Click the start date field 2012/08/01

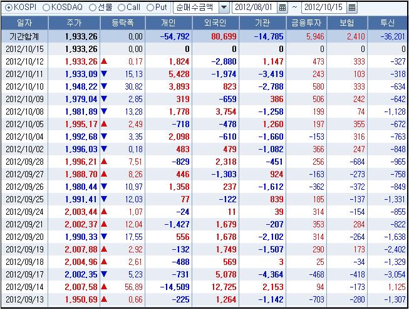tap(254, 8)
